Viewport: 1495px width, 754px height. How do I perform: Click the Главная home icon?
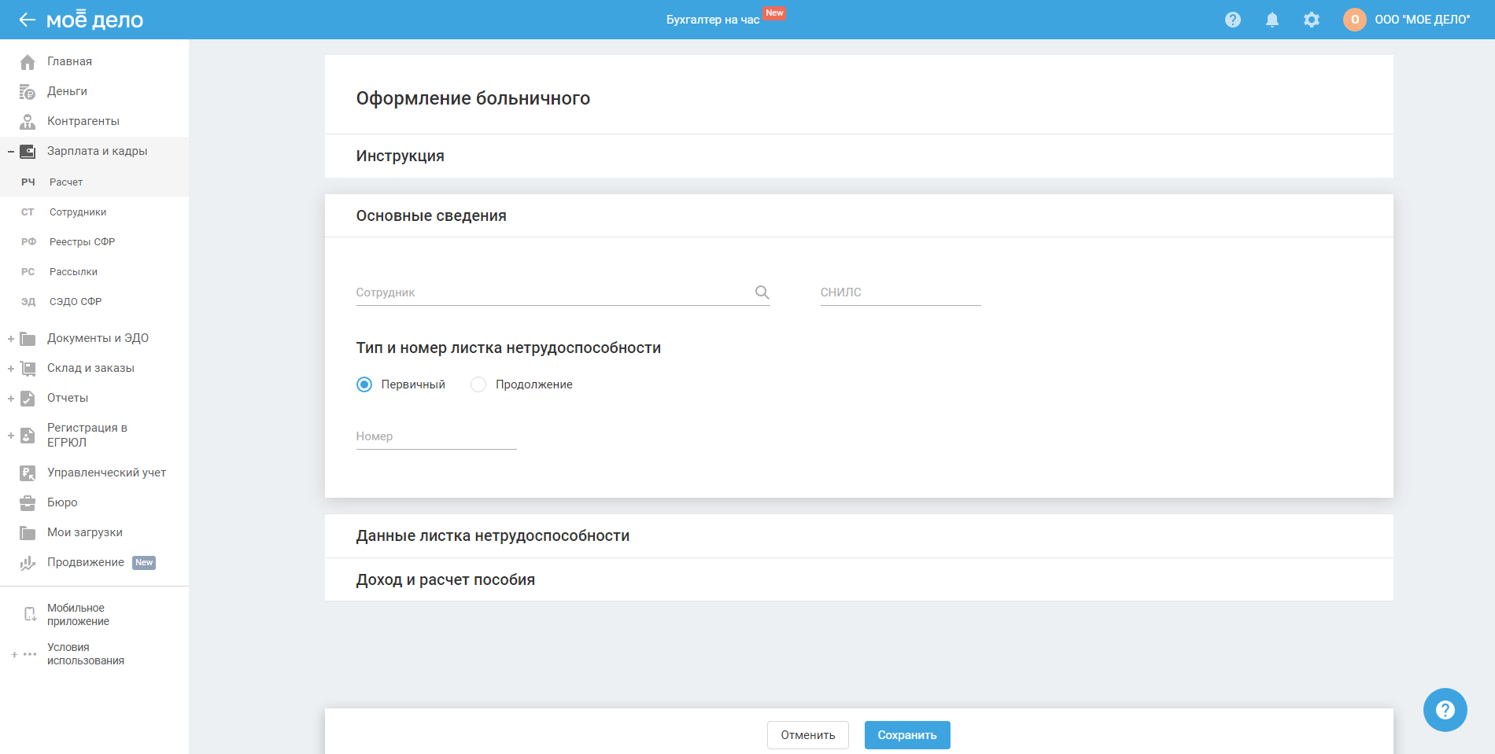click(28, 61)
